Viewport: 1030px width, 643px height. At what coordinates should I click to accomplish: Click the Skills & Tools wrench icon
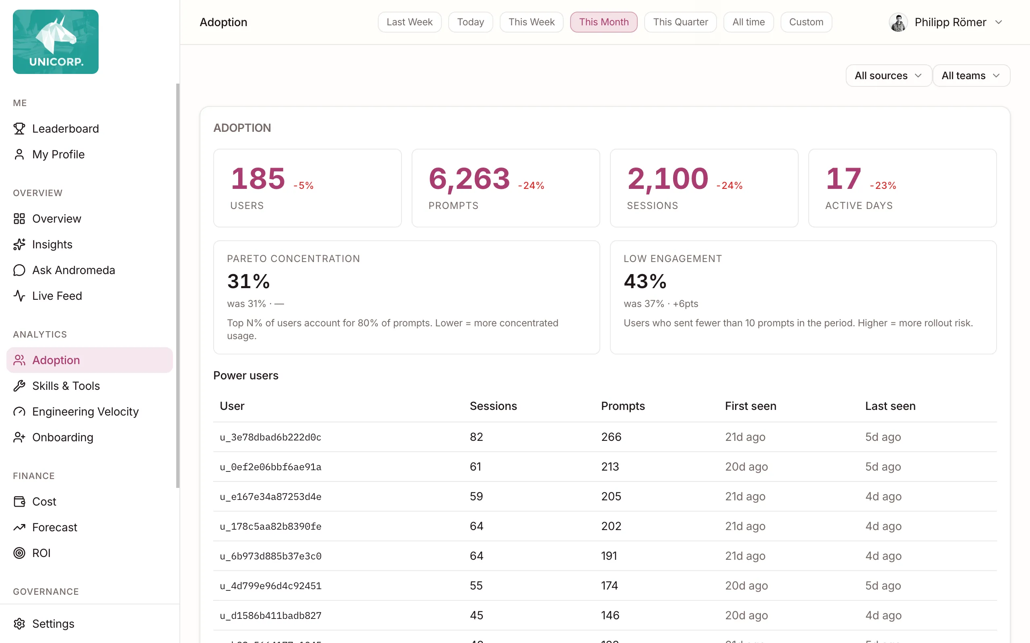[19, 386]
